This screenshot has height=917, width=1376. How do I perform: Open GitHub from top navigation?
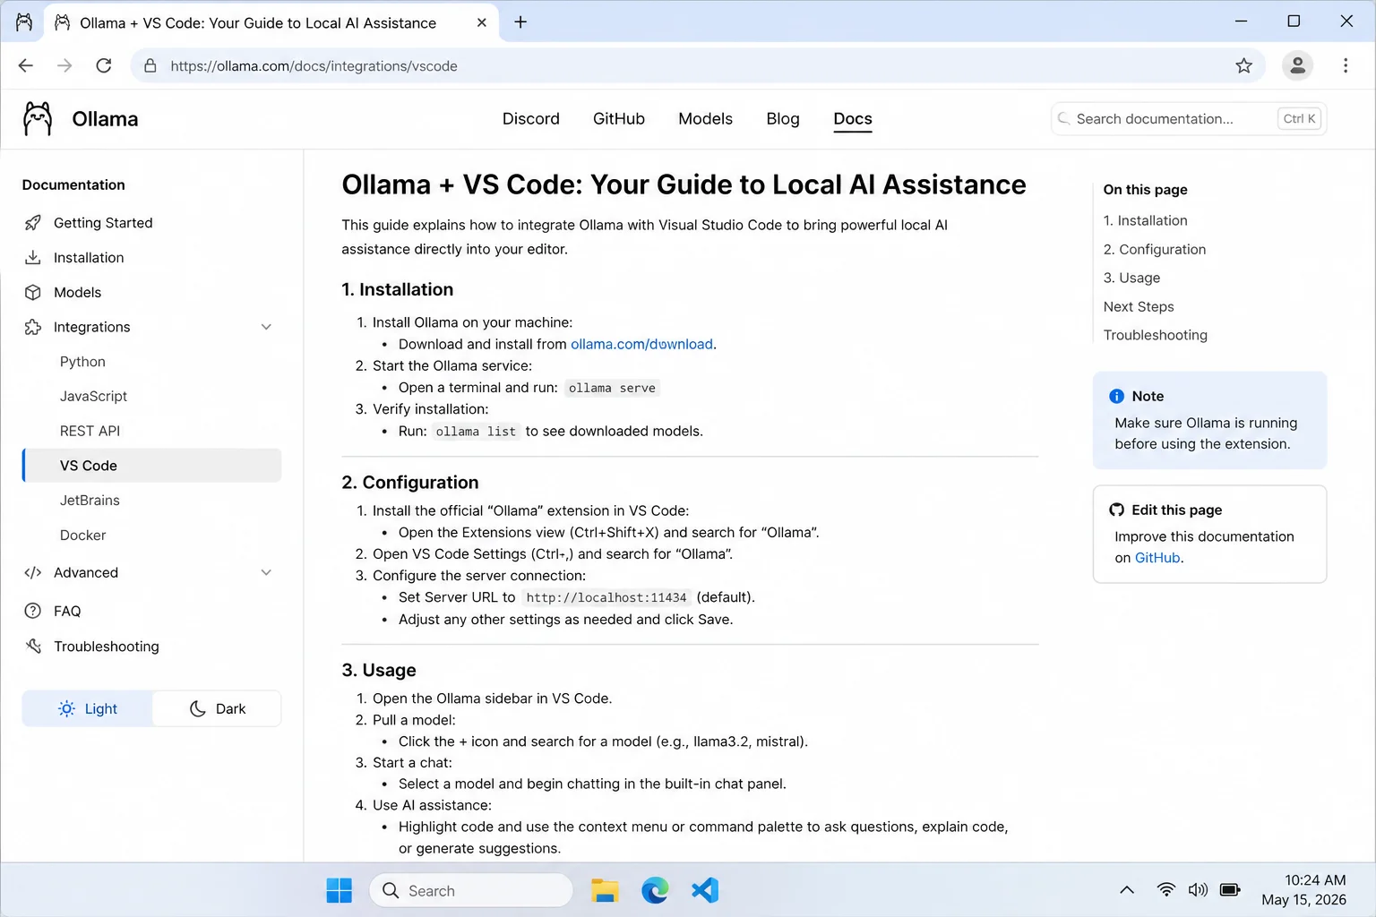(x=619, y=118)
